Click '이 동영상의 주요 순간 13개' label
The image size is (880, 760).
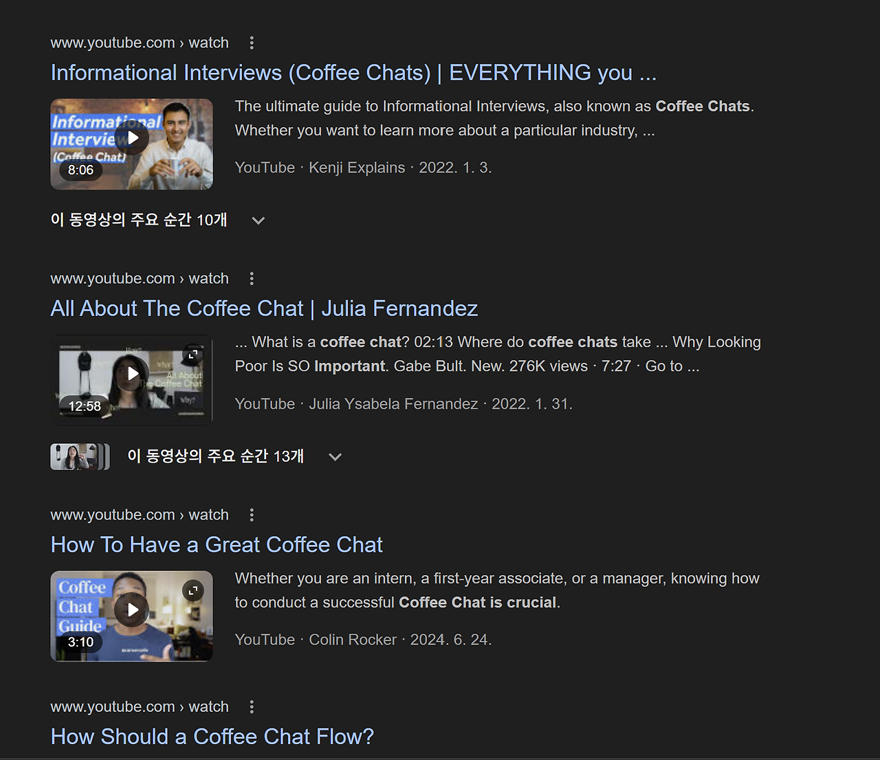216,456
